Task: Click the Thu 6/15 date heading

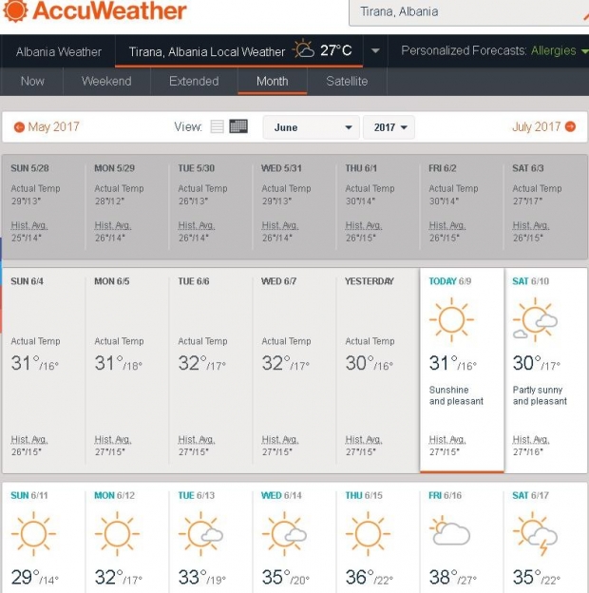Action: click(364, 495)
